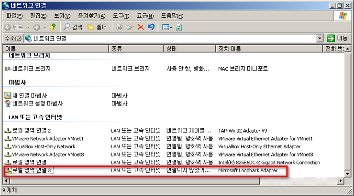Viewport: 354px width, 196px height.
Task: Click the 로컬 영역 연결 2 icon
Action: coord(8,131)
